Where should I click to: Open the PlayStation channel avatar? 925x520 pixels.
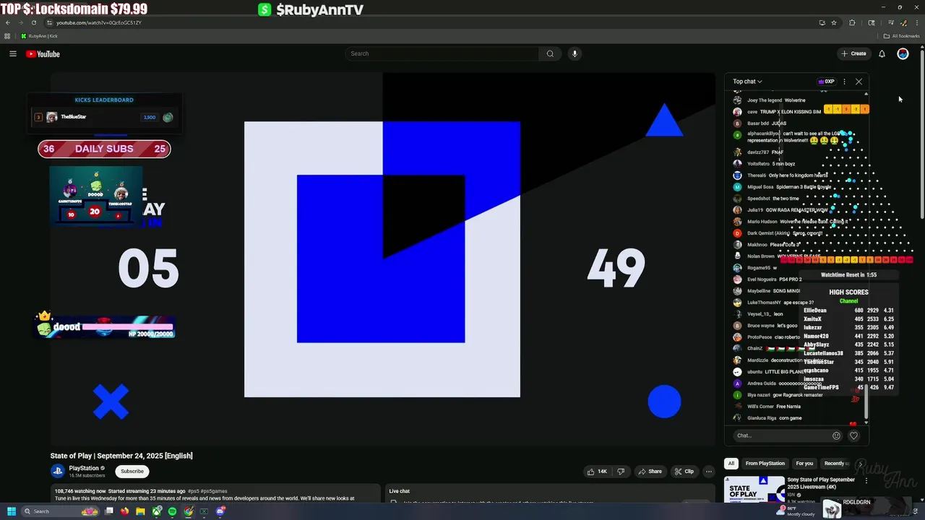pos(58,471)
